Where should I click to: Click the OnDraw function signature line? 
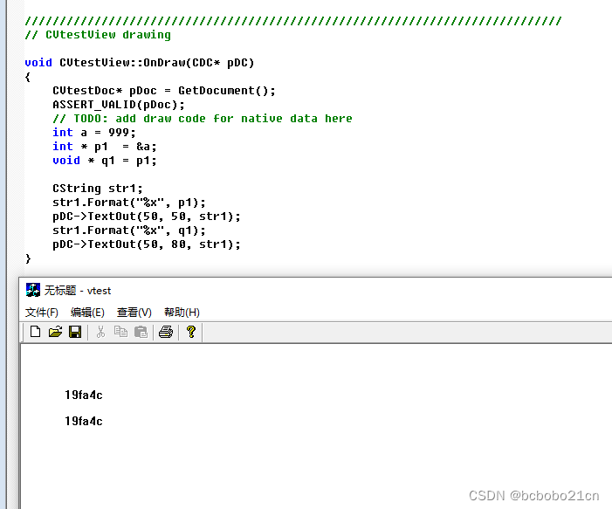[x=140, y=63]
